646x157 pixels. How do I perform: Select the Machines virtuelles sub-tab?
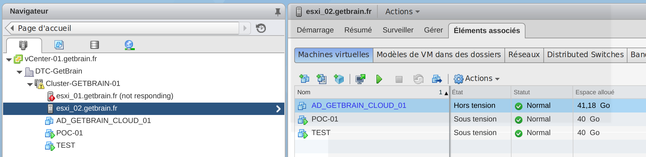(334, 55)
